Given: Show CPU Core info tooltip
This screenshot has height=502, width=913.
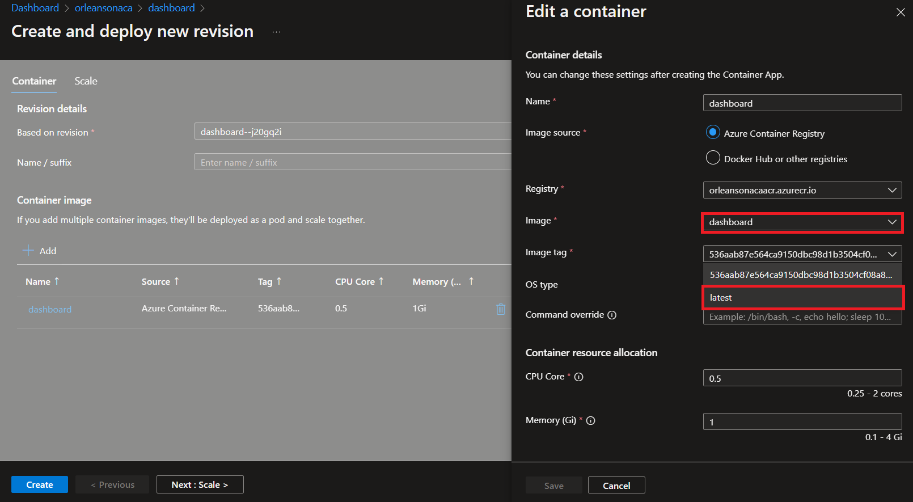Looking at the screenshot, I should point(578,377).
